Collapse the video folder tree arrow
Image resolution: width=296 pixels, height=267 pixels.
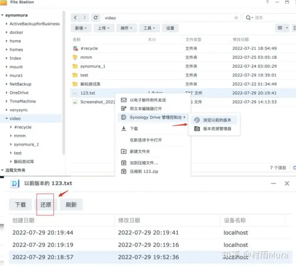7,119
